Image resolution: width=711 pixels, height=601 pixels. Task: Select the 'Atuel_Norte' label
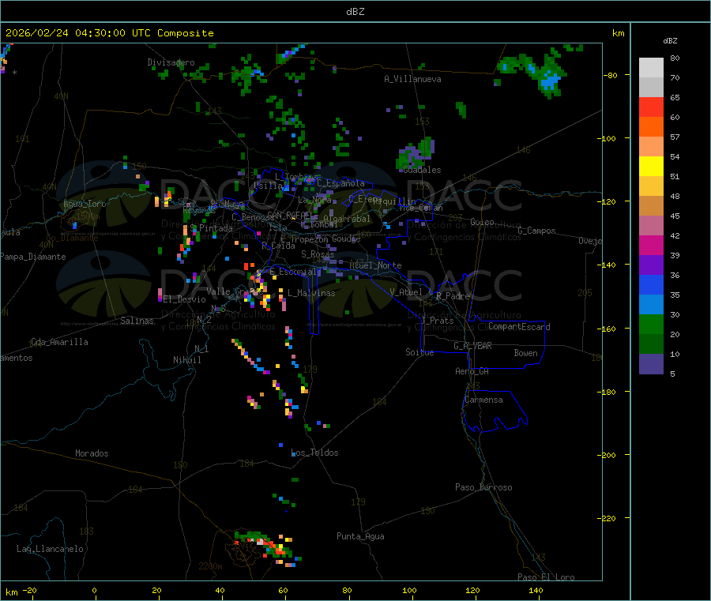click(375, 265)
